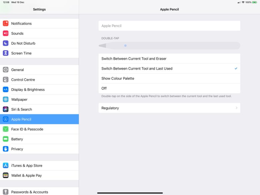
Task: Tap the cellular signal bars indicator
Action: pyautogui.click(x=239, y=2)
